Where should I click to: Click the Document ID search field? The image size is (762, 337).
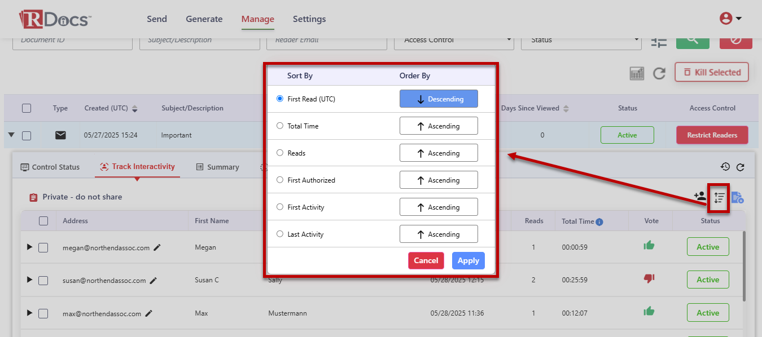72,40
